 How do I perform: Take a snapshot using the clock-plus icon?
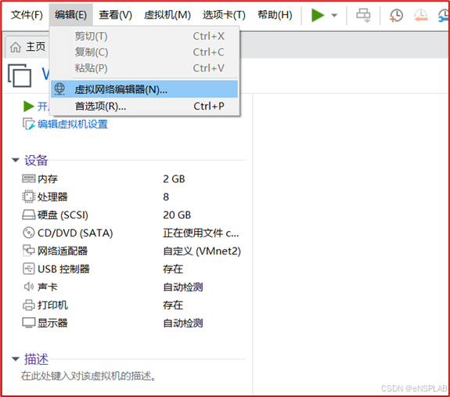(x=396, y=16)
